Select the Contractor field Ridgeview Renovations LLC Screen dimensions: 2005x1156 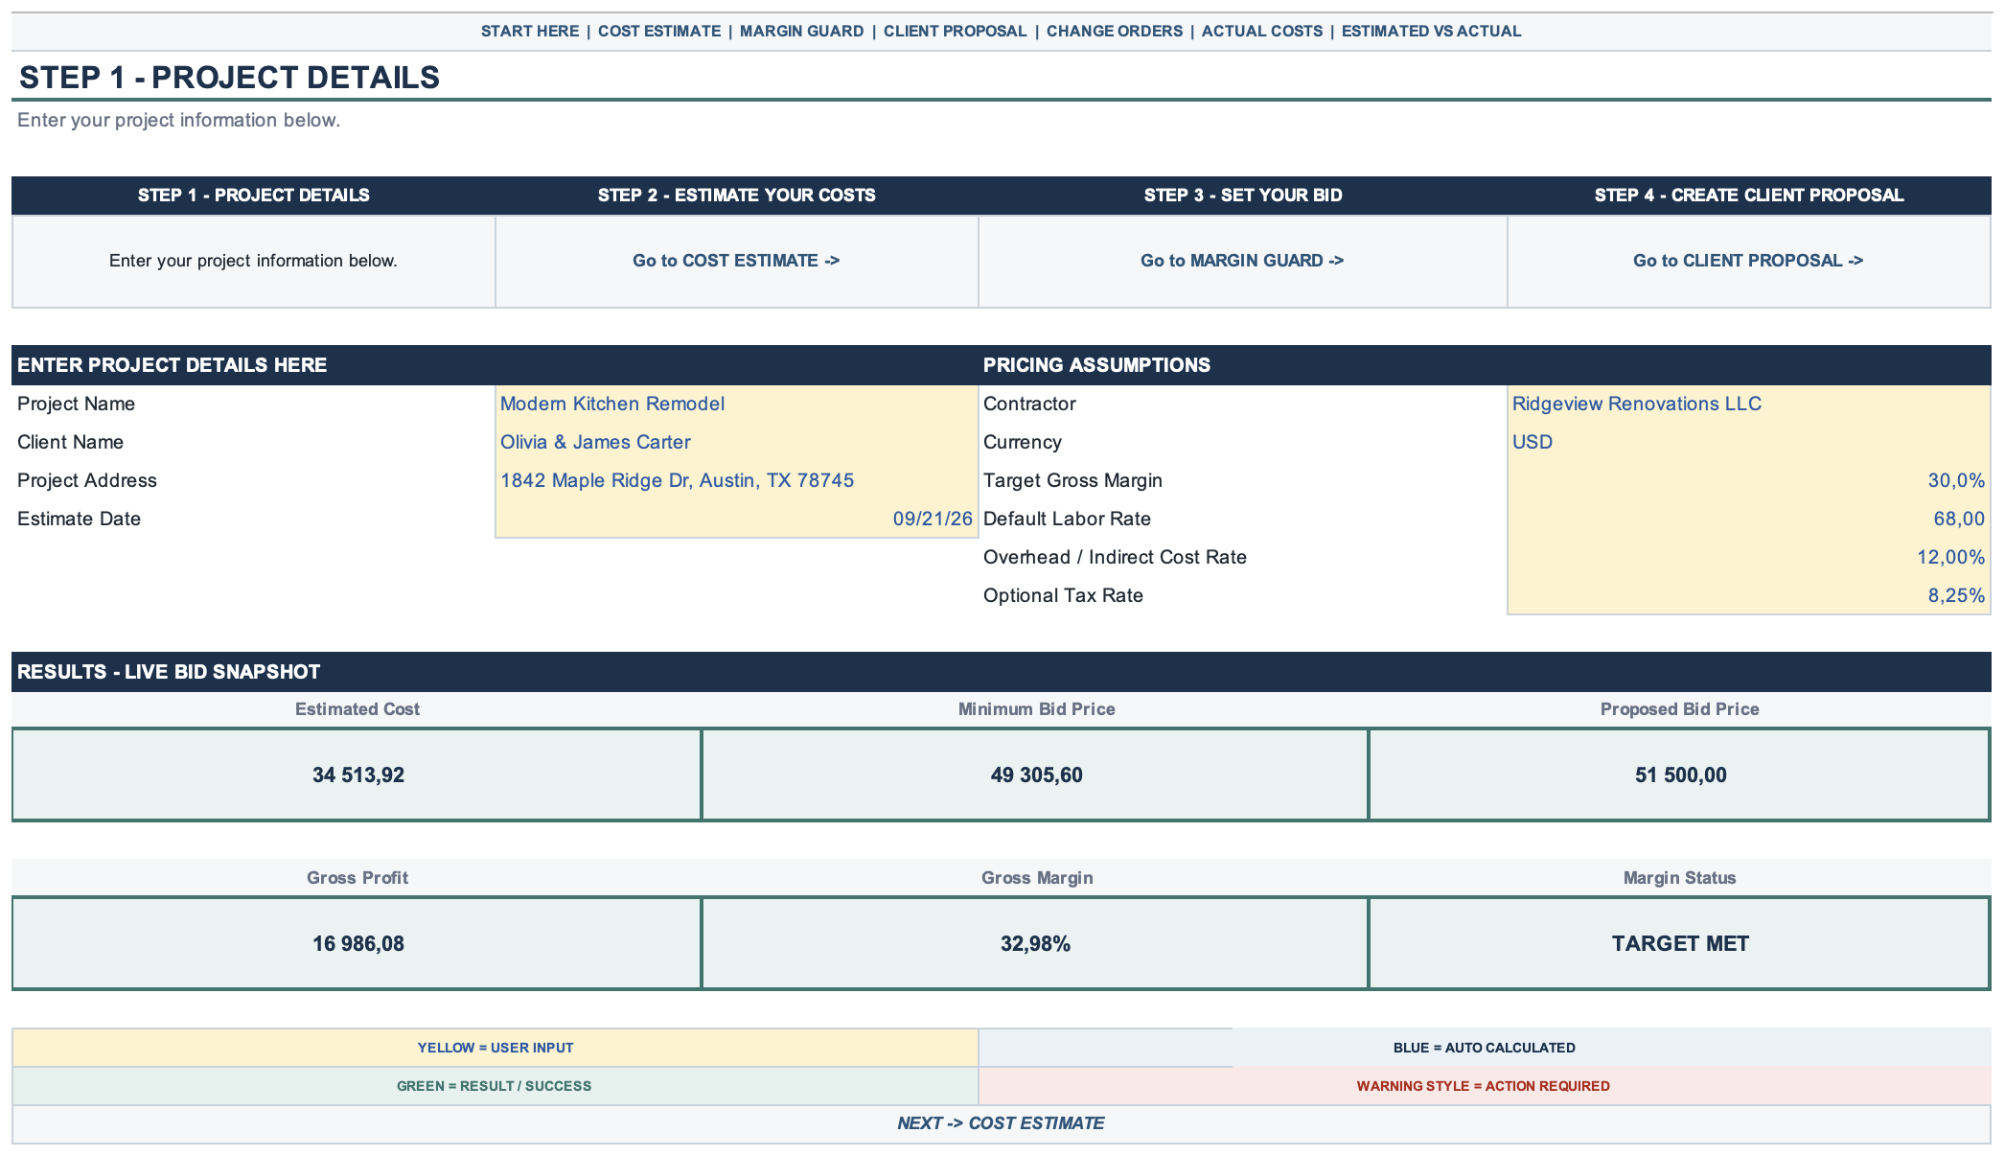[x=1749, y=404]
